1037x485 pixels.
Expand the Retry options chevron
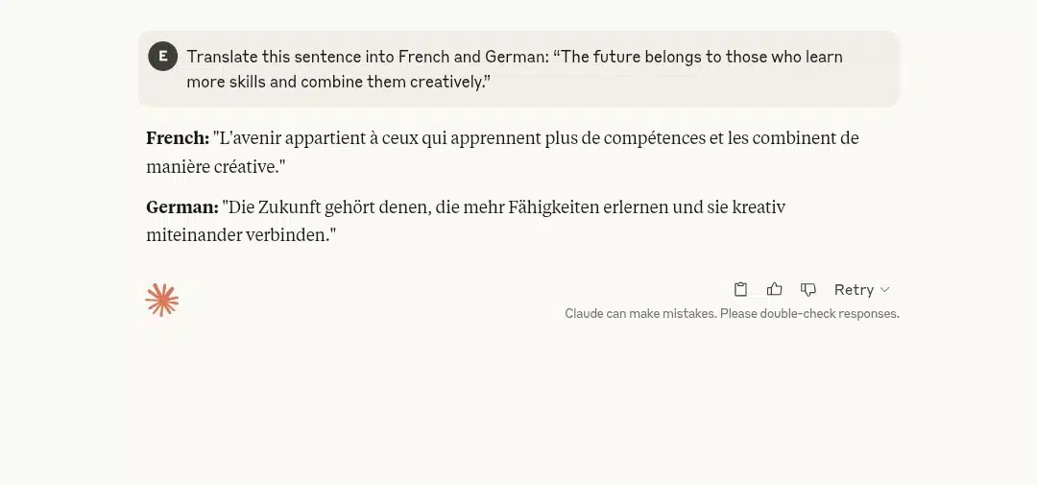pyautogui.click(x=885, y=290)
